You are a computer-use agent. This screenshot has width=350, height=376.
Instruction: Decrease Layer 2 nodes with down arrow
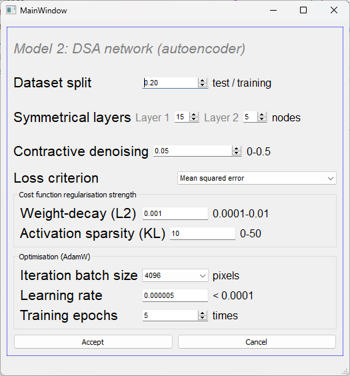[x=262, y=119]
